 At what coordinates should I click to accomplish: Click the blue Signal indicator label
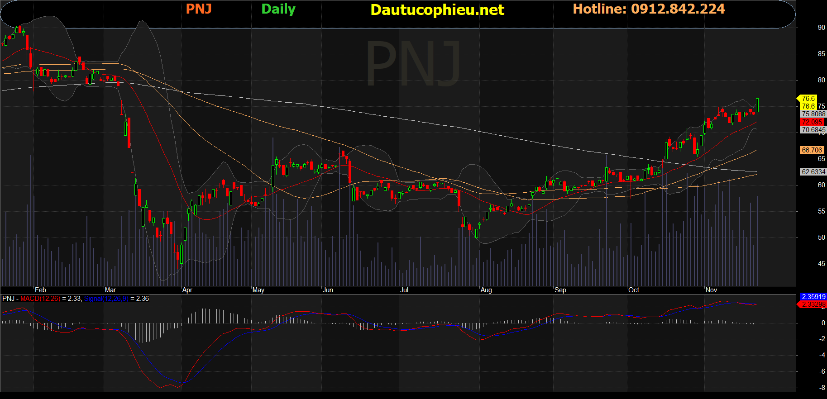(106, 299)
